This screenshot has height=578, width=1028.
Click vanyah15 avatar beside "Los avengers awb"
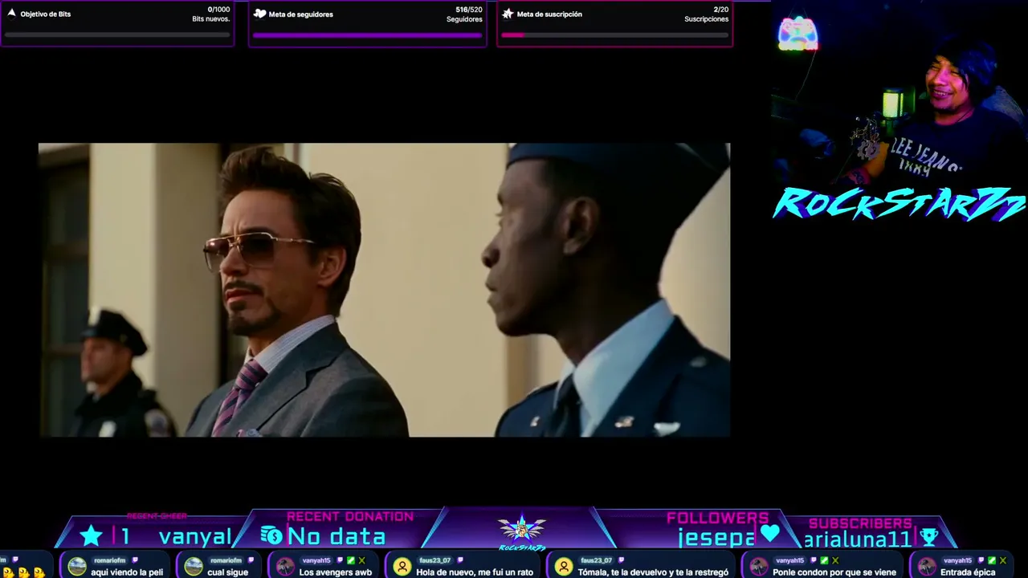coord(285,567)
